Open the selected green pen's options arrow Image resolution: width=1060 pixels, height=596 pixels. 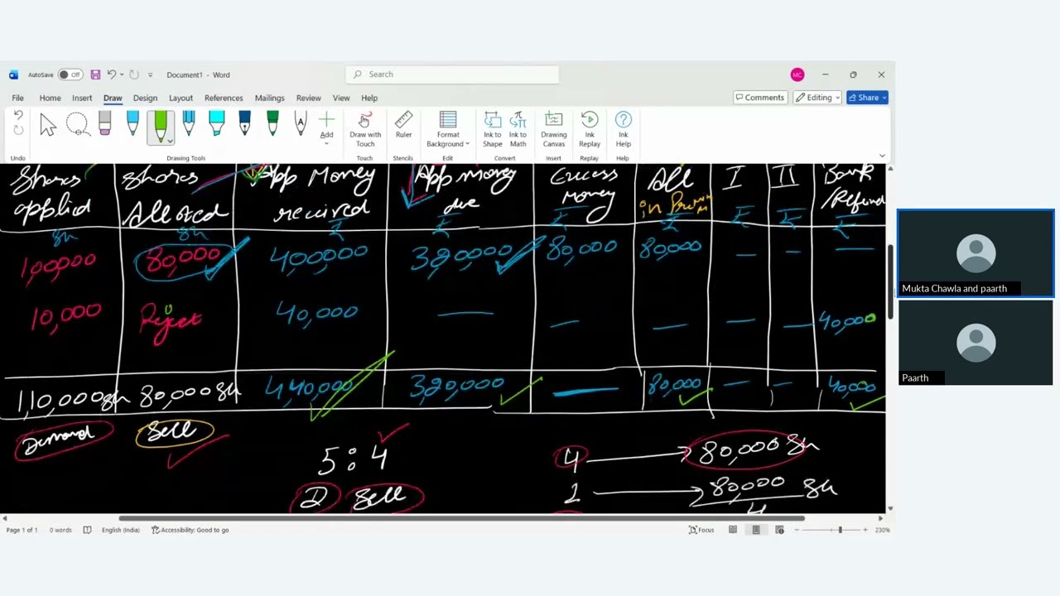[x=170, y=142]
